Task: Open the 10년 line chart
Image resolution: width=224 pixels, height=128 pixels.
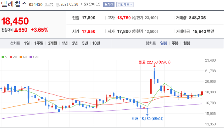Action: click(96, 43)
